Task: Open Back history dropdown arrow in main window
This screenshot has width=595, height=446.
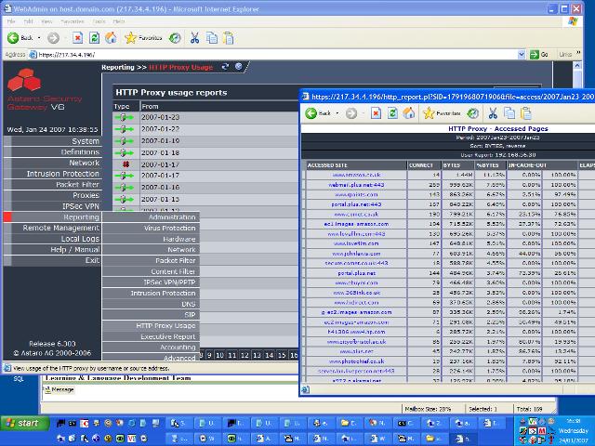Action: click(x=39, y=38)
